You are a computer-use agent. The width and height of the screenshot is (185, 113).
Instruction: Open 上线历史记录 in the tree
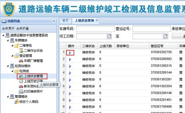click(33, 81)
